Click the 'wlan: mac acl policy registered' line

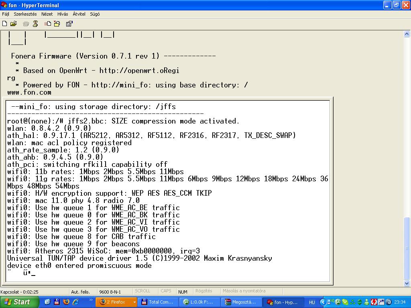point(69,143)
